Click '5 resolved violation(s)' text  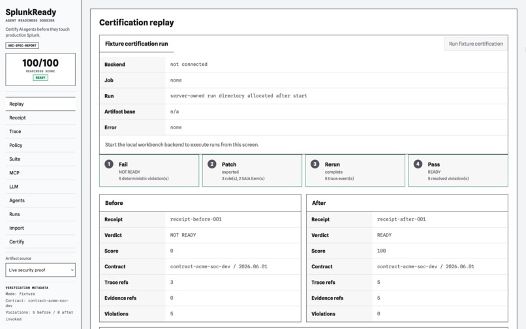click(448, 179)
